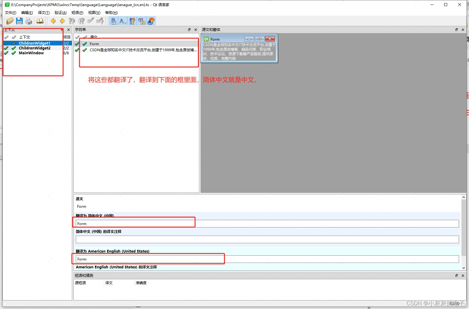
Task: Select the CSDN source string row
Action: coord(136,50)
